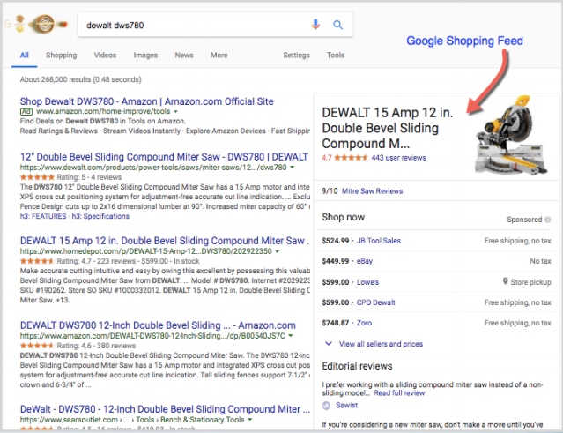Image resolution: width=563 pixels, height=433 pixels.
Task: Switch to the News tab
Action: pos(184,55)
